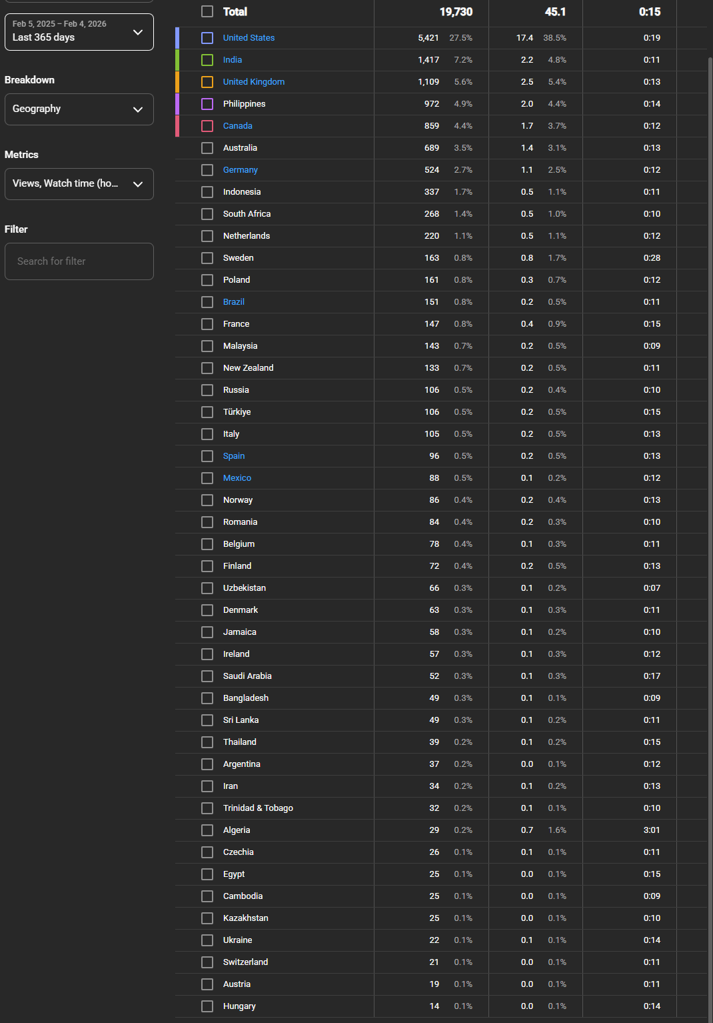Click the red Canada color bar
The width and height of the screenshot is (713, 1023).
pos(177,126)
